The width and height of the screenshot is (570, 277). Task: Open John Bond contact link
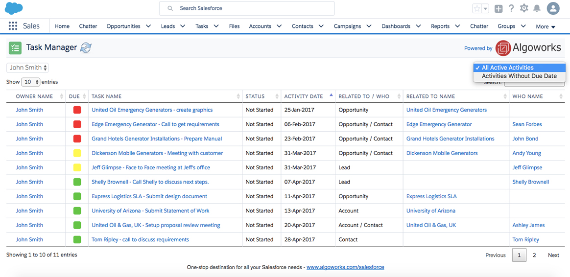[525, 138]
